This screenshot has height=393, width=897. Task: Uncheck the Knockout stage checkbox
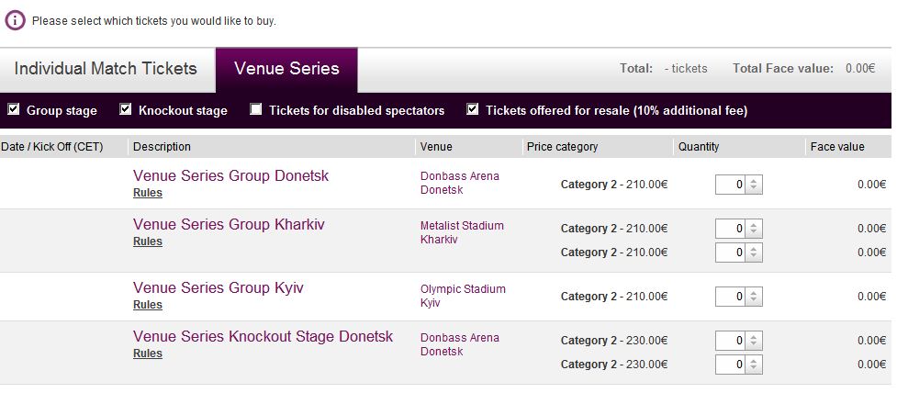coord(127,110)
